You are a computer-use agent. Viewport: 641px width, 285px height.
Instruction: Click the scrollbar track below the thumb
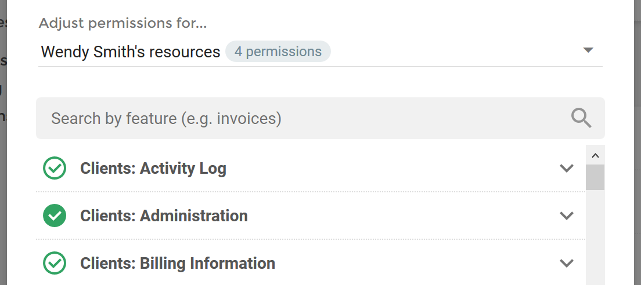click(595, 237)
